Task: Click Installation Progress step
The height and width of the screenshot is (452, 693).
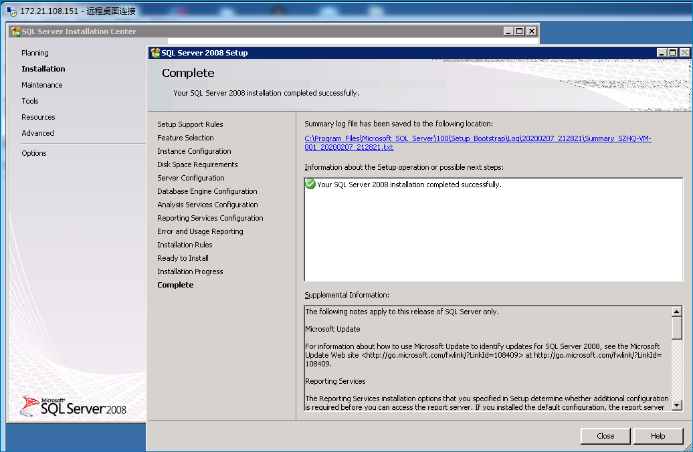Action: [x=190, y=271]
